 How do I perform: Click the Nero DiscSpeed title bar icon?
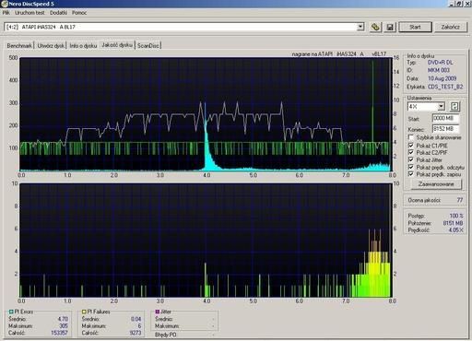coord(5,4)
